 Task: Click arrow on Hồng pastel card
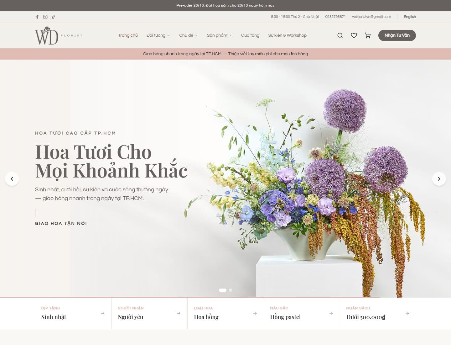[331, 313]
